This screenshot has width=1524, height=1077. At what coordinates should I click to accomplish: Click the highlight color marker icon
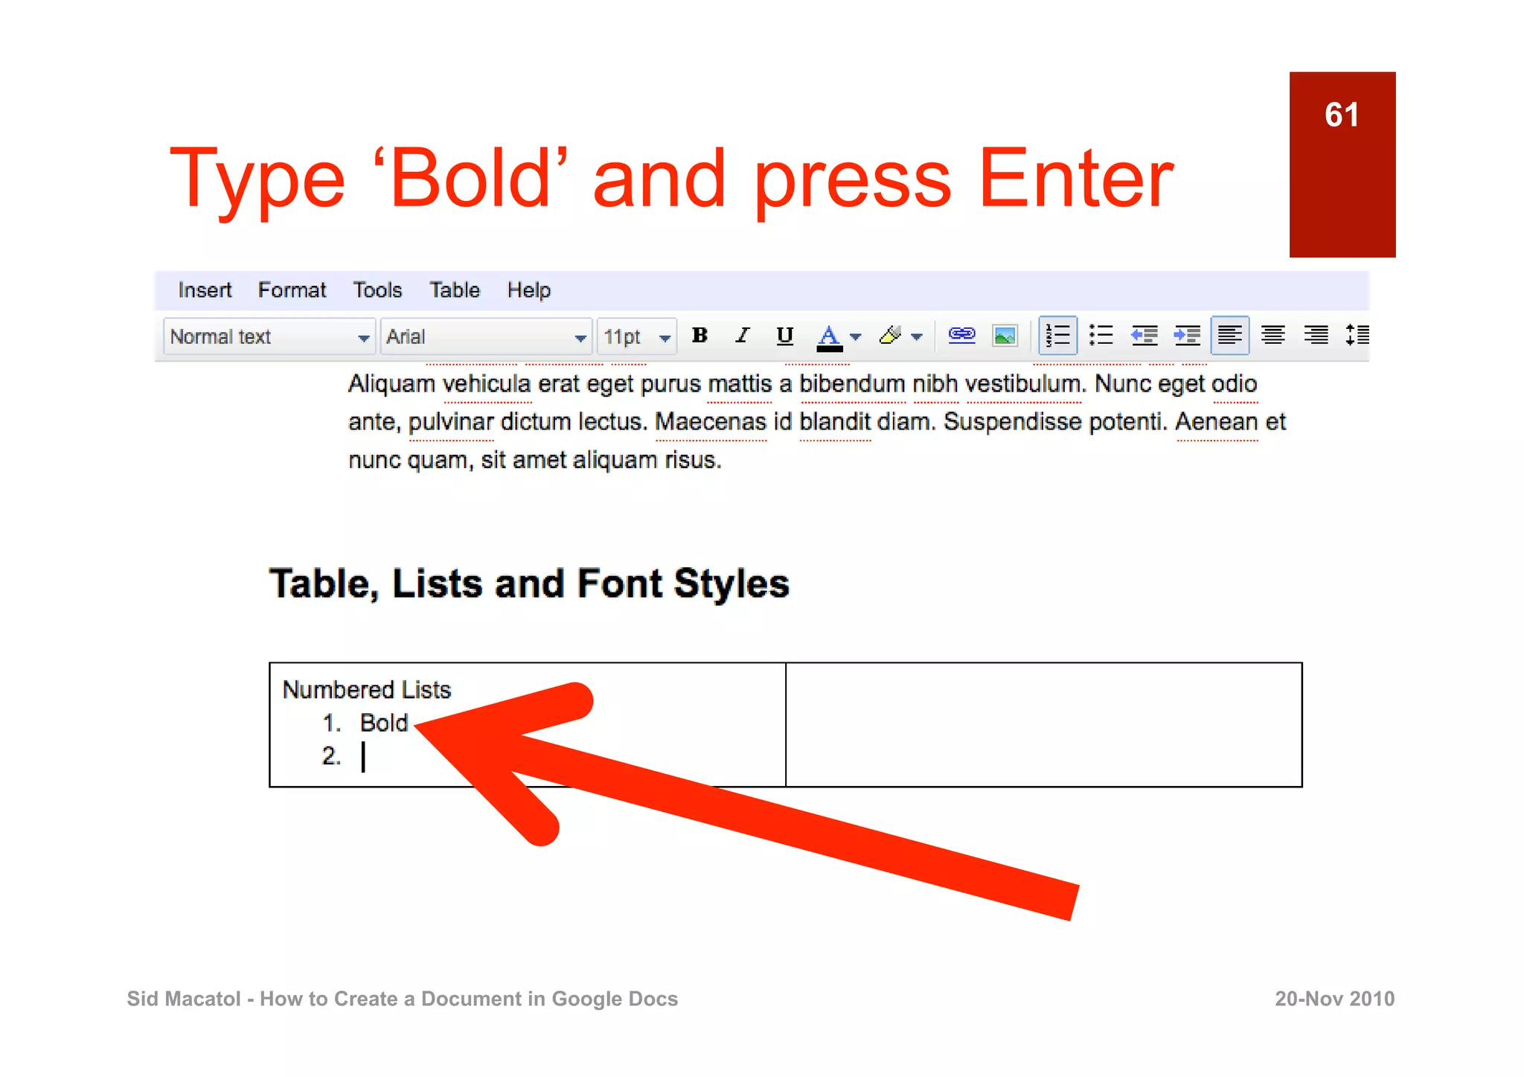click(x=890, y=336)
